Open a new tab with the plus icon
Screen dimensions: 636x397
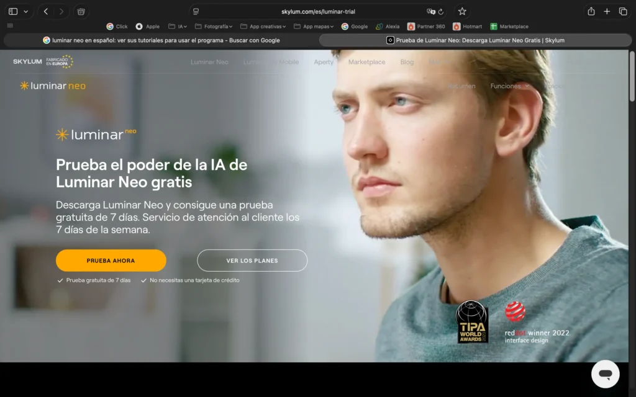(607, 11)
